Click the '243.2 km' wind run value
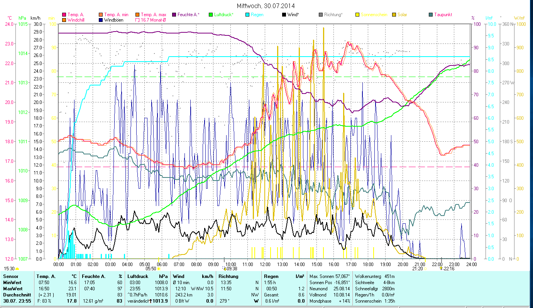The width and height of the screenshot is (533, 308). click(x=183, y=295)
